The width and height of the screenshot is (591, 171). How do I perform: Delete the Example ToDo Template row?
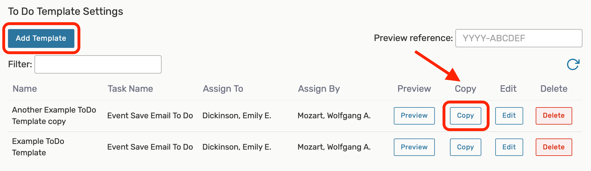coord(554,147)
